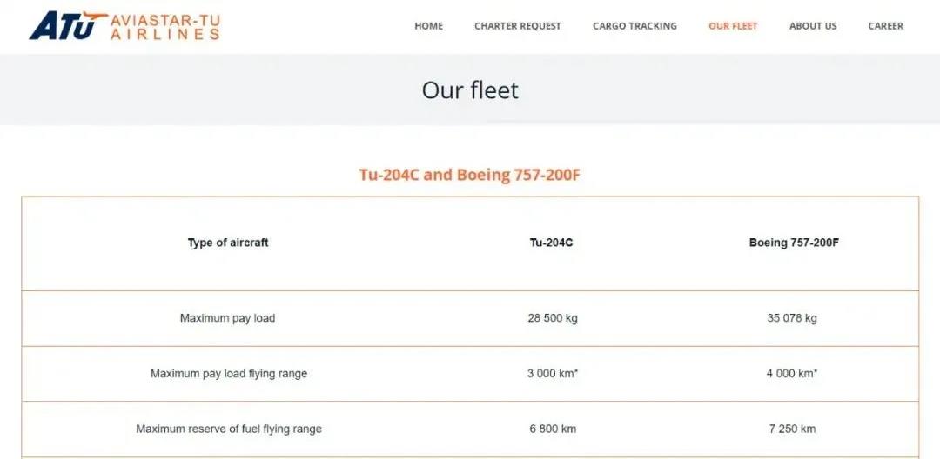The image size is (940, 459).
Task: Go to the CHARTER REQUEST page
Action: 518,26
